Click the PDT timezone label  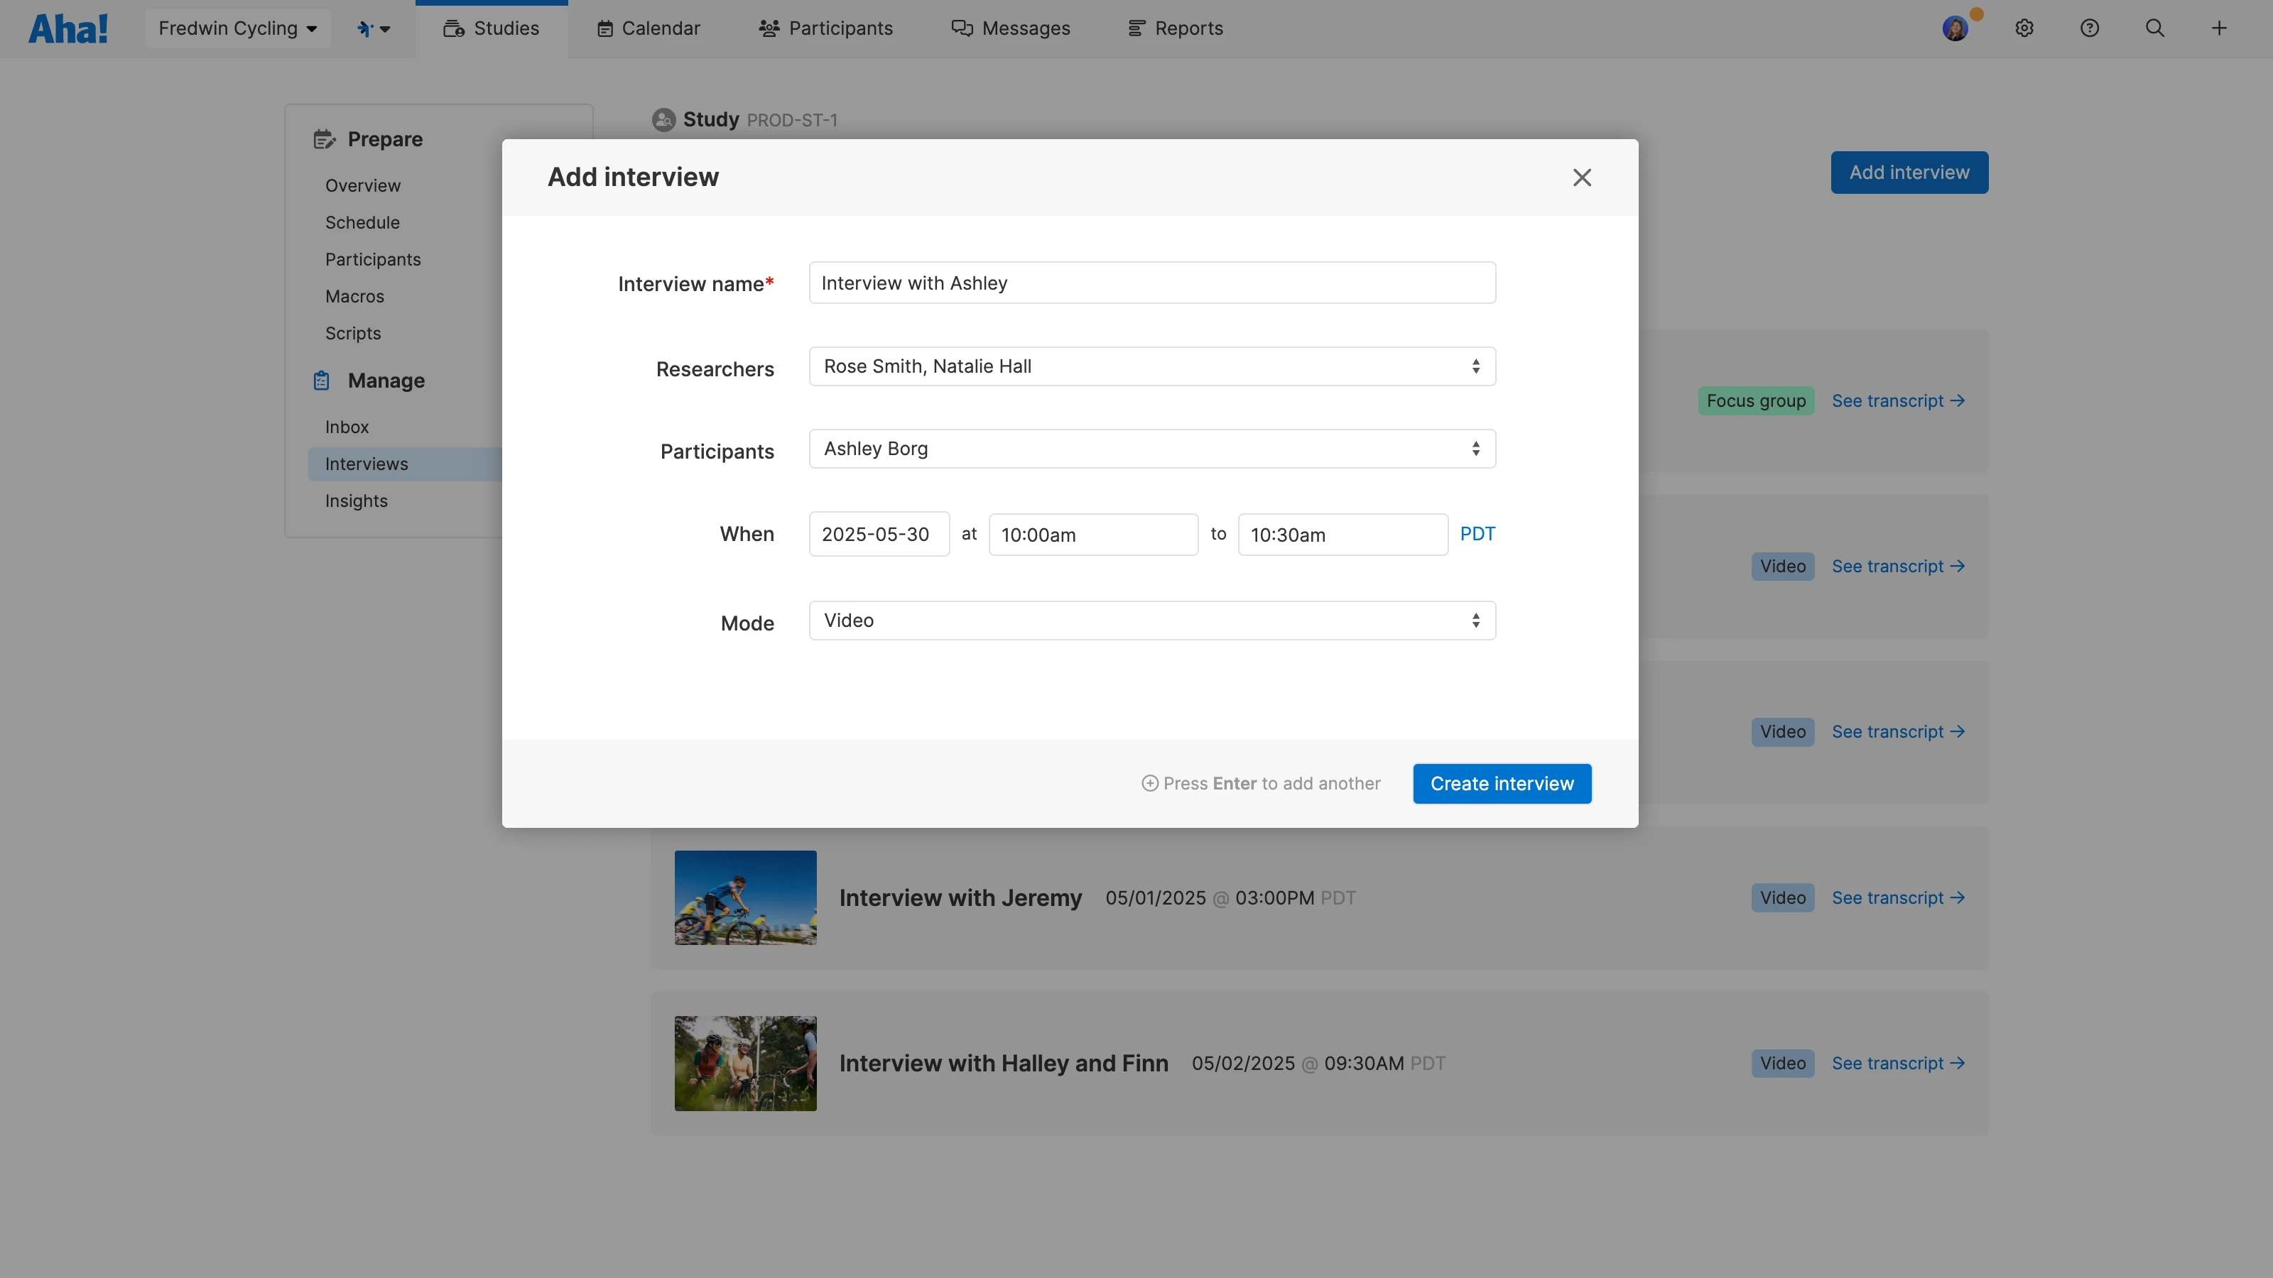tap(1477, 532)
